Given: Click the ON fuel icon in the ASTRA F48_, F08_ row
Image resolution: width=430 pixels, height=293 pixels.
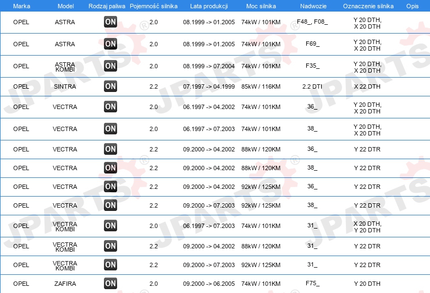Looking at the screenshot, I should click(x=111, y=22).
